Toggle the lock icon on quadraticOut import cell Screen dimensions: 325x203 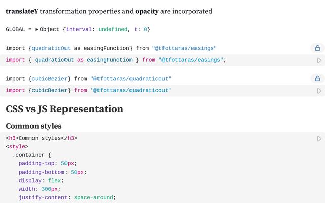tap(317, 48)
